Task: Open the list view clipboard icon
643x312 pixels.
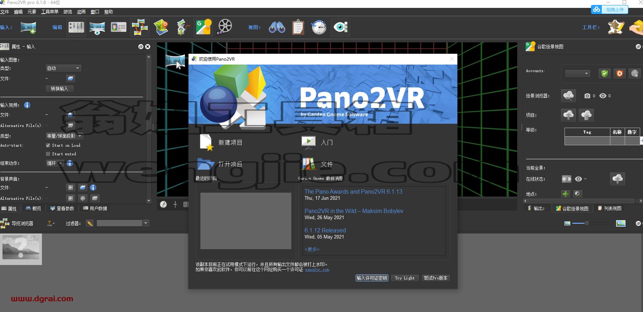Action: tap(298, 27)
